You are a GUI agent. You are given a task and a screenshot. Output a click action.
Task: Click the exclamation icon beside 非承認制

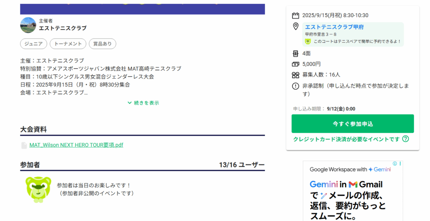(x=295, y=86)
